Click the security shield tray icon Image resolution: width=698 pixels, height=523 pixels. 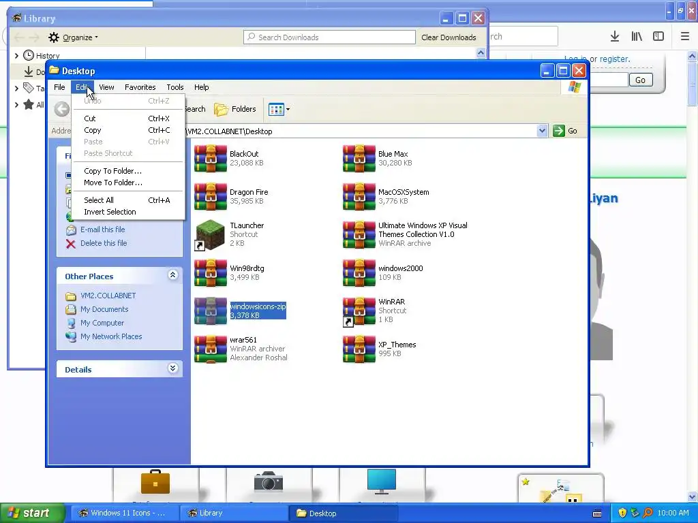[622, 513]
